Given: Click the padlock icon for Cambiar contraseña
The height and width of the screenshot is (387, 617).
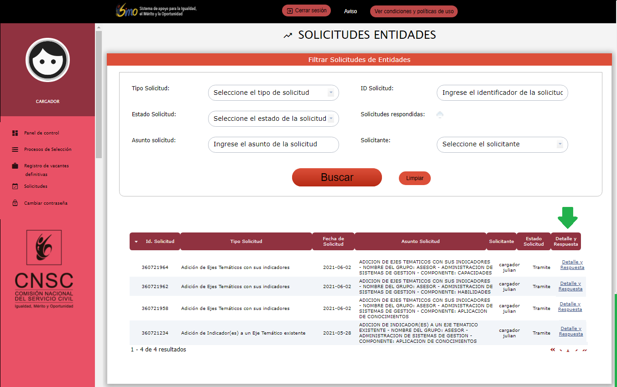Looking at the screenshot, I should coord(15,203).
